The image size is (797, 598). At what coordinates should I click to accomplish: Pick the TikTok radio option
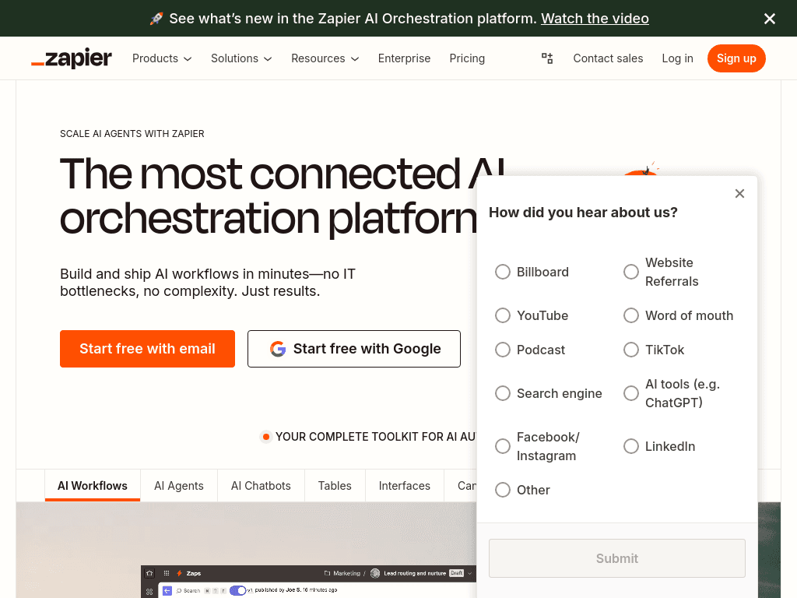click(631, 350)
